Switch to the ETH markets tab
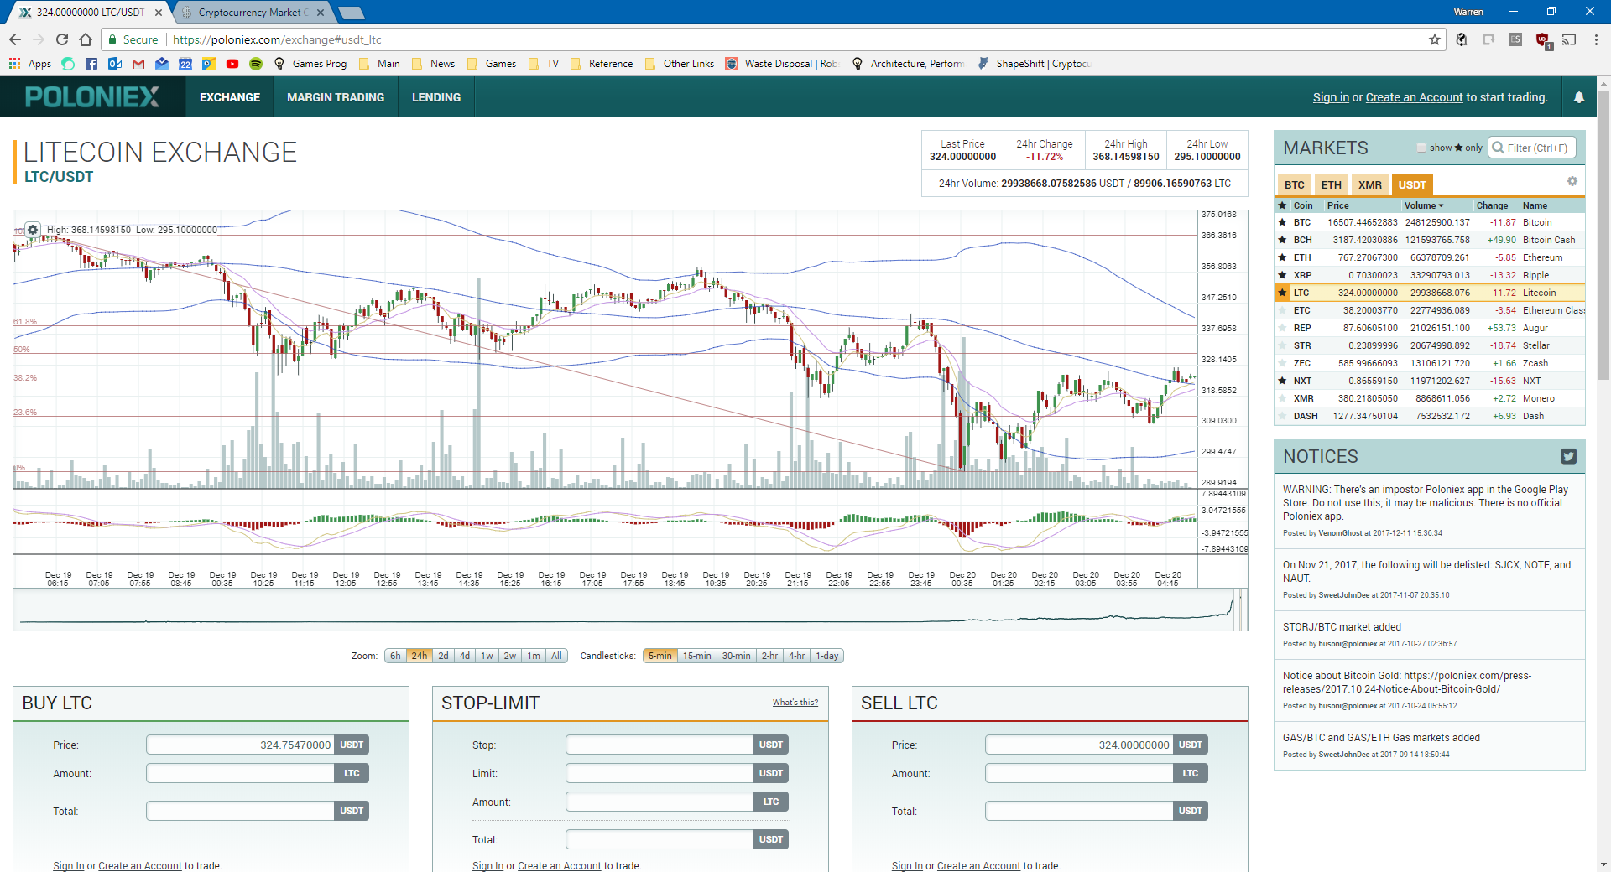 [1331, 185]
